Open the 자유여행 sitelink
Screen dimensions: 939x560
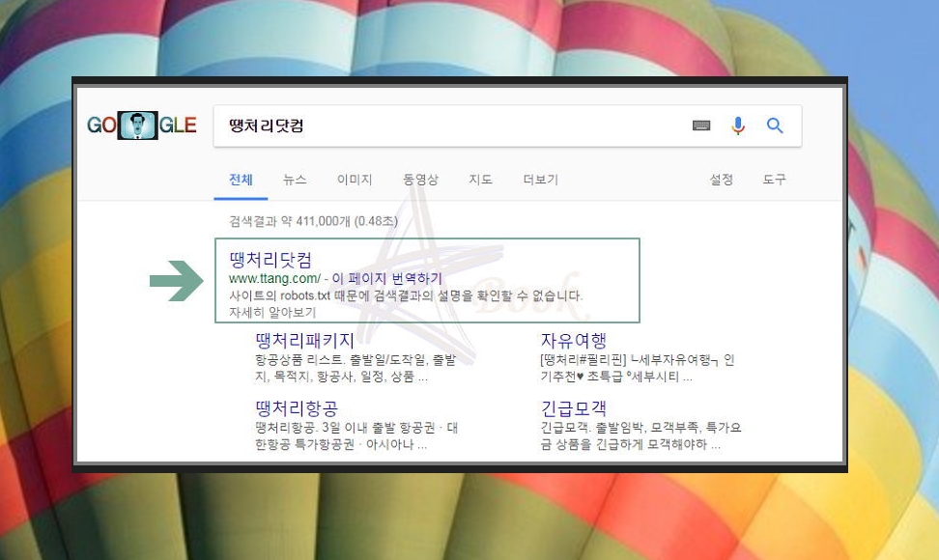tap(574, 341)
